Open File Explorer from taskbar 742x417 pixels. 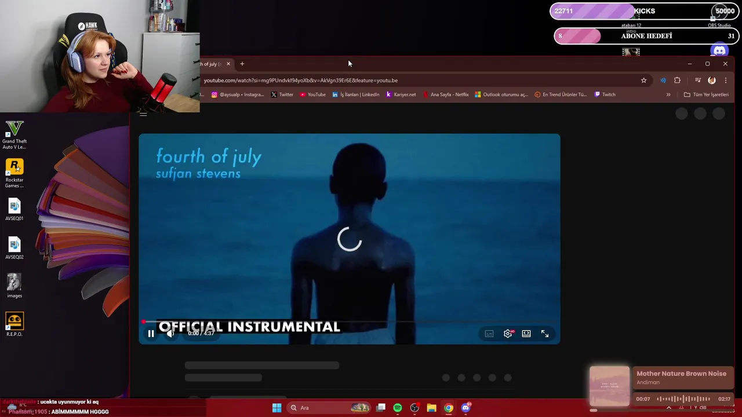(x=431, y=408)
